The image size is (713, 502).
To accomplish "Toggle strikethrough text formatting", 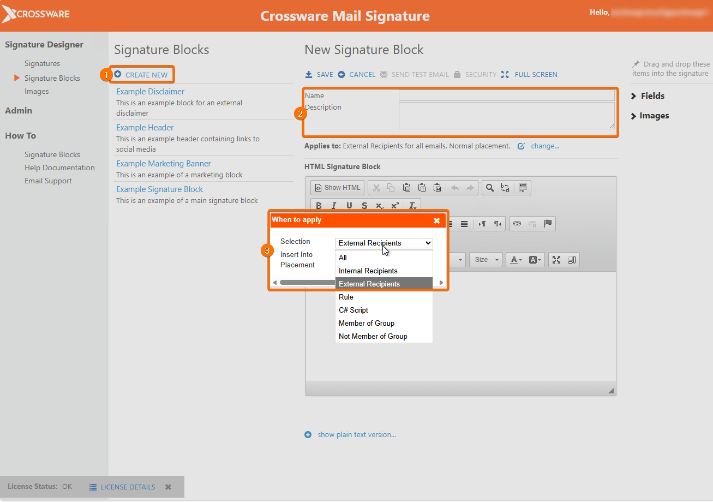I will (364, 206).
